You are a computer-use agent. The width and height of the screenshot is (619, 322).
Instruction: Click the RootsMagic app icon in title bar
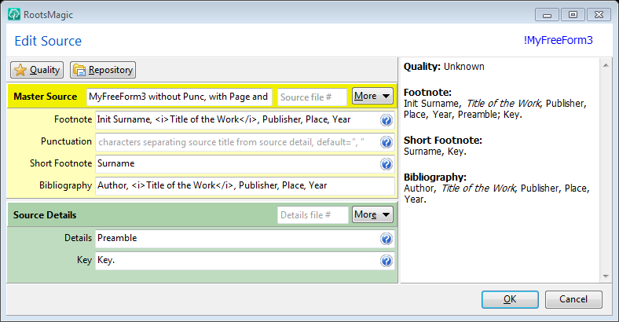pyautogui.click(x=14, y=15)
